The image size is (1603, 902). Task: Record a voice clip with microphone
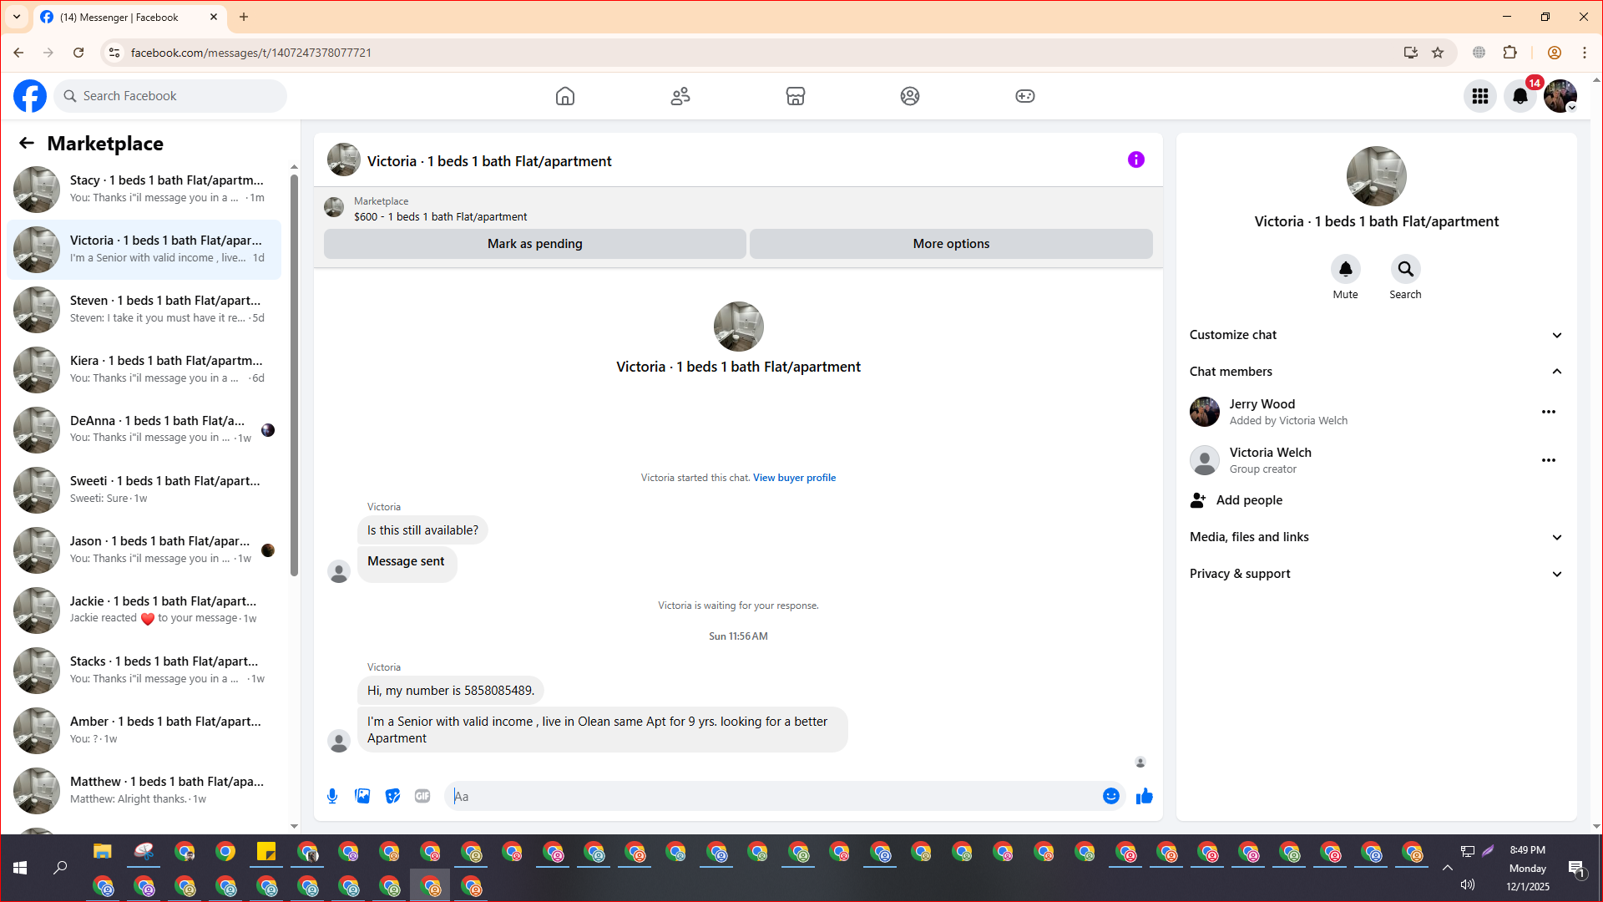click(332, 796)
